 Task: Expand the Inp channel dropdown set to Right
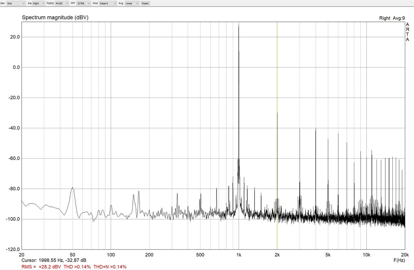(38, 3)
